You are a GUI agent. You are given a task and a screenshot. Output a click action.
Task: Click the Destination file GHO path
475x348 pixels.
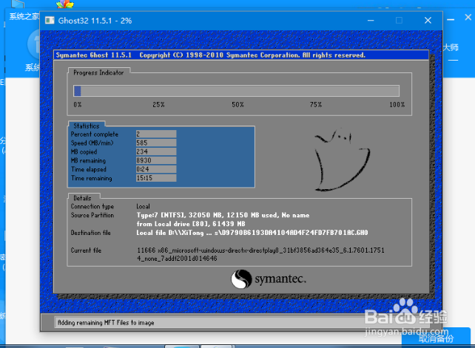[252, 233]
